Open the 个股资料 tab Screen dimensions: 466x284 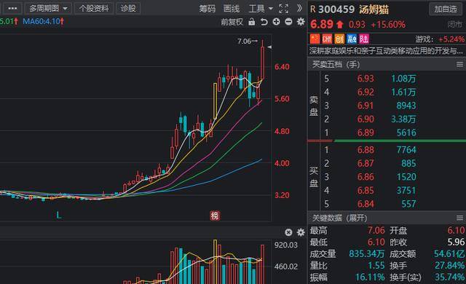[94, 8]
